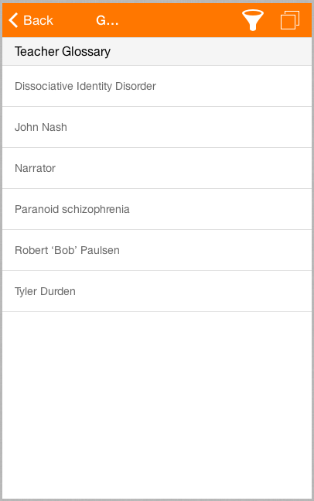Select Tyler Durden from the glossary
314x501 pixels.
tap(157, 291)
